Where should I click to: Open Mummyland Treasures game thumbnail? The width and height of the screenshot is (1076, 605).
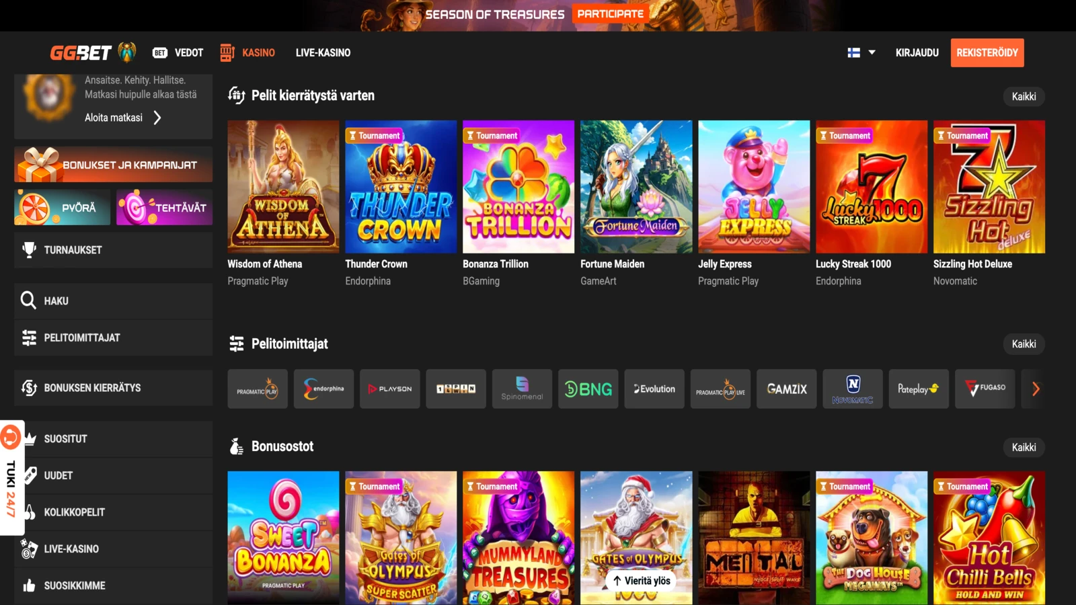pos(518,538)
